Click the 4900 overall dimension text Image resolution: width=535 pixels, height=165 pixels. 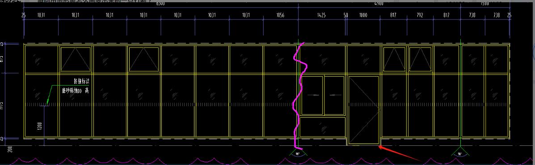coord(379,4)
